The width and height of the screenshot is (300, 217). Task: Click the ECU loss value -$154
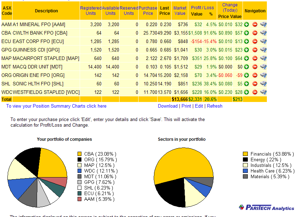[x=196, y=41]
